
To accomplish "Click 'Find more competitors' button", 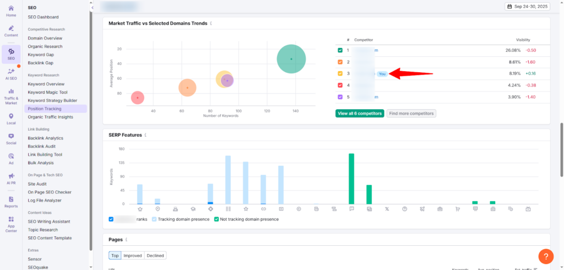I will [411, 114].
